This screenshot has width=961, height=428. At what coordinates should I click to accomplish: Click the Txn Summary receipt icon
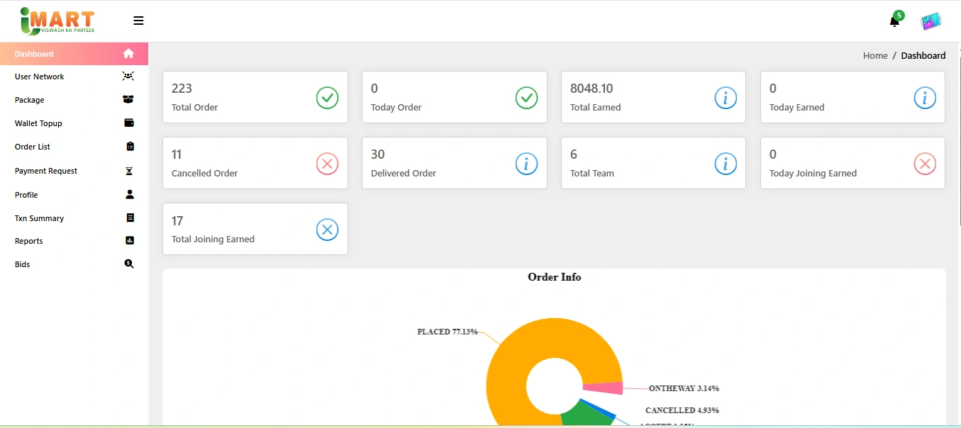[129, 218]
